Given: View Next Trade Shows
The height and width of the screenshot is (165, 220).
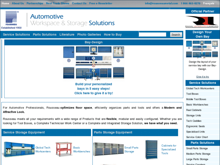Looking at the screenshot, I should tap(57, 3).
